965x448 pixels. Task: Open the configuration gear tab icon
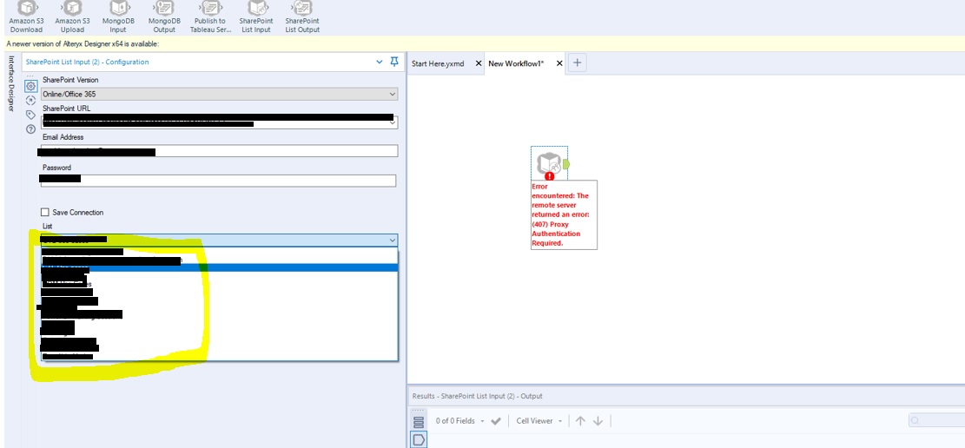(30, 86)
